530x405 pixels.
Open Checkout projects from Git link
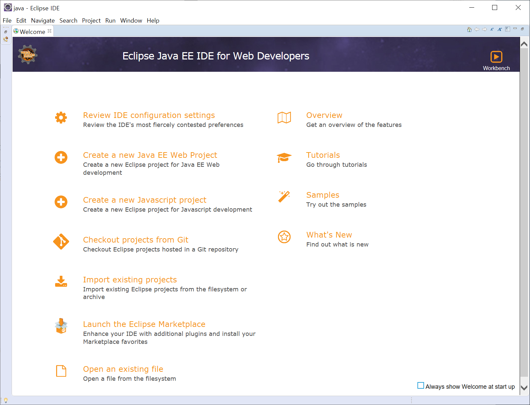(x=135, y=240)
